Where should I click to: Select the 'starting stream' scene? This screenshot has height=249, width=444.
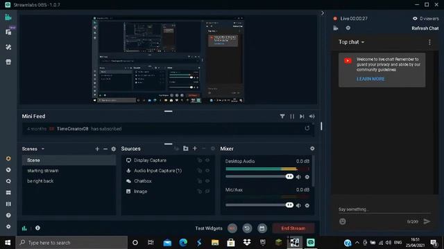(69, 171)
